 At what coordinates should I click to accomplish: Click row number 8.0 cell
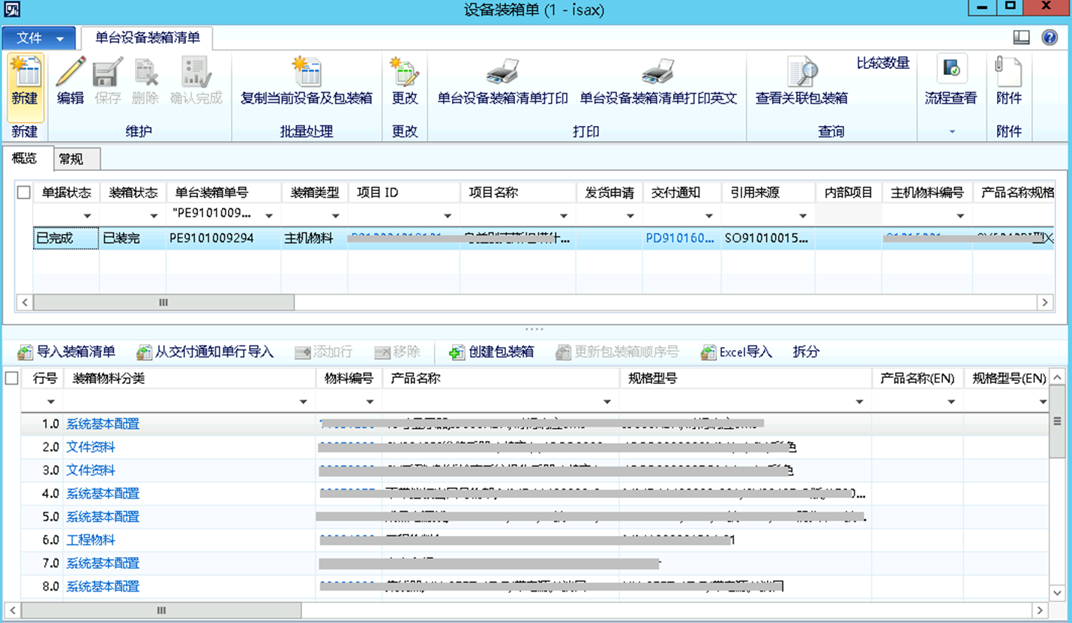[x=42, y=587]
